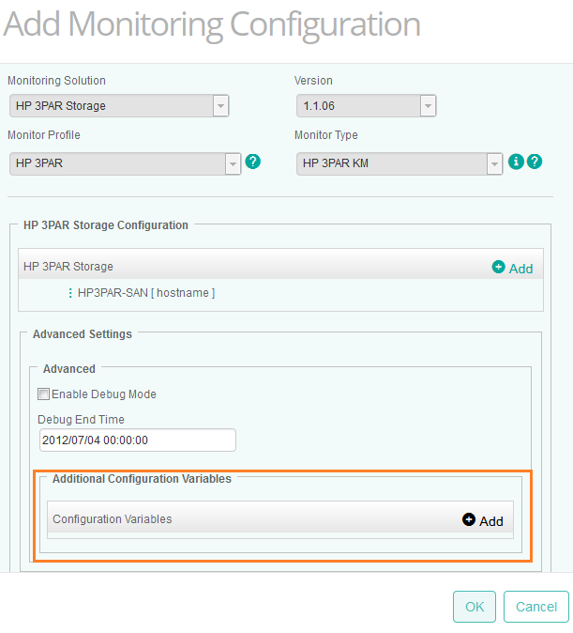
Task: Click black plus Add in Configuration Variables row
Action: (483, 520)
